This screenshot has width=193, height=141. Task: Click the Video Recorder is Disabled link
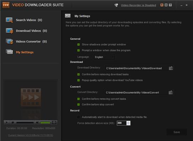coord(139,5)
